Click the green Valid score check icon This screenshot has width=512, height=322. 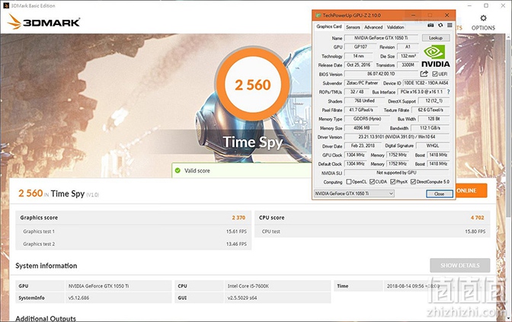(x=178, y=171)
